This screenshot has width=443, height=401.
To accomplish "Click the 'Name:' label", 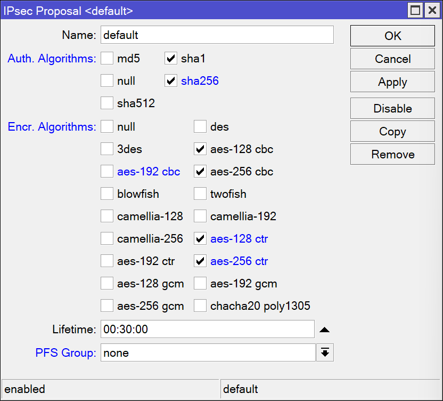I will 79,35.
